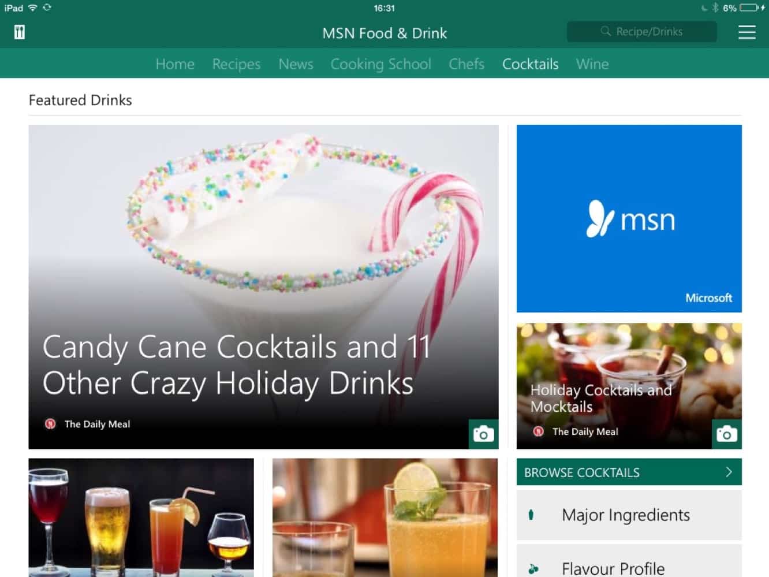This screenshot has height=577, width=769.
Task: Select the Chefs tab
Action: pyautogui.click(x=466, y=64)
